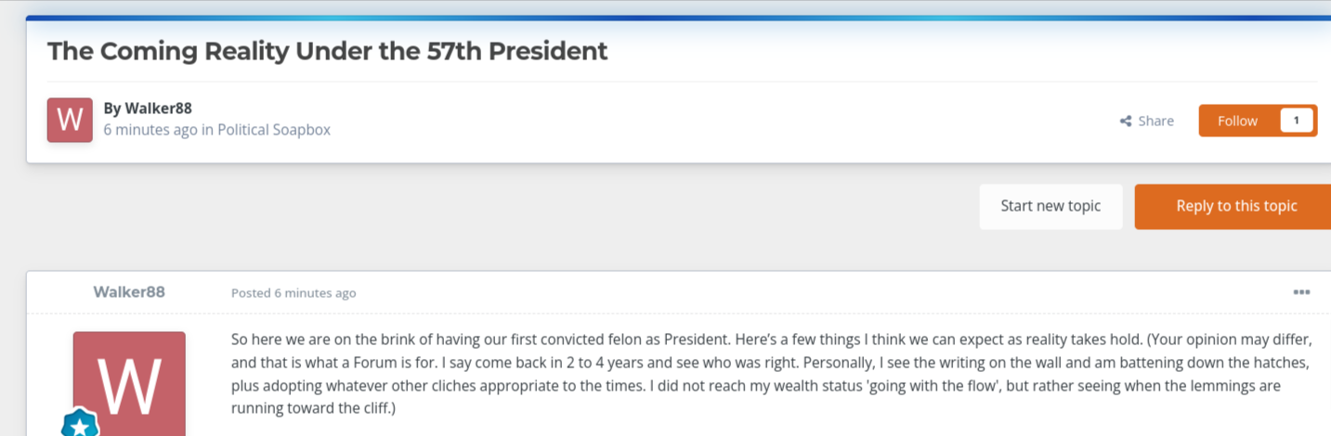Click the Share text label
This screenshot has height=436, width=1331.
pyautogui.click(x=1156, y=121)
